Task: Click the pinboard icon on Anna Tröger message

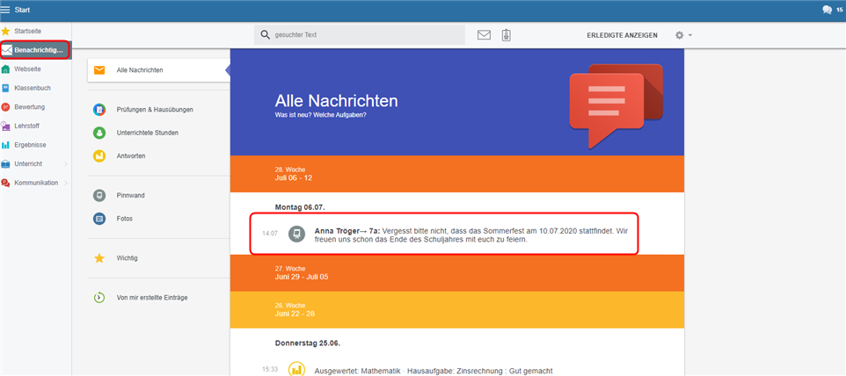Action: (x=296, y=234)
